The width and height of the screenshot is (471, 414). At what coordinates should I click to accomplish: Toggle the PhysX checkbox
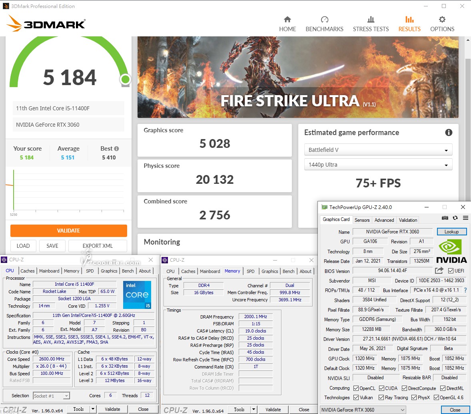click(x=414, y=398)
